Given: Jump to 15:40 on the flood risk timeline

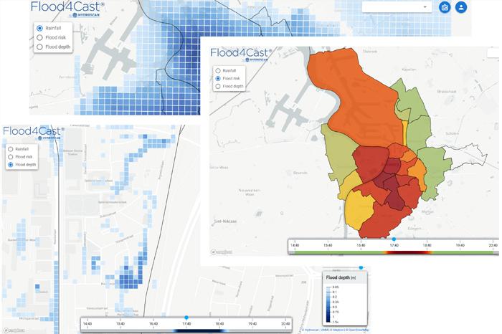Looking at the screenshot, I should coord(328,245).
